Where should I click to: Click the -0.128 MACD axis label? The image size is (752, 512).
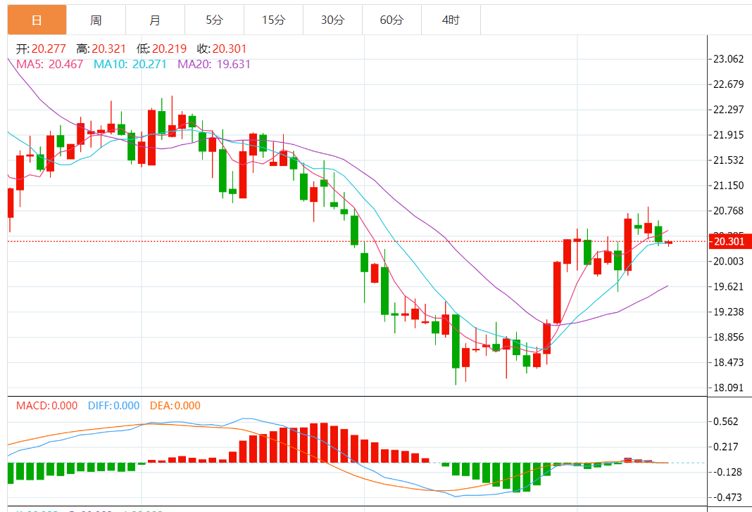pos(727,472)
